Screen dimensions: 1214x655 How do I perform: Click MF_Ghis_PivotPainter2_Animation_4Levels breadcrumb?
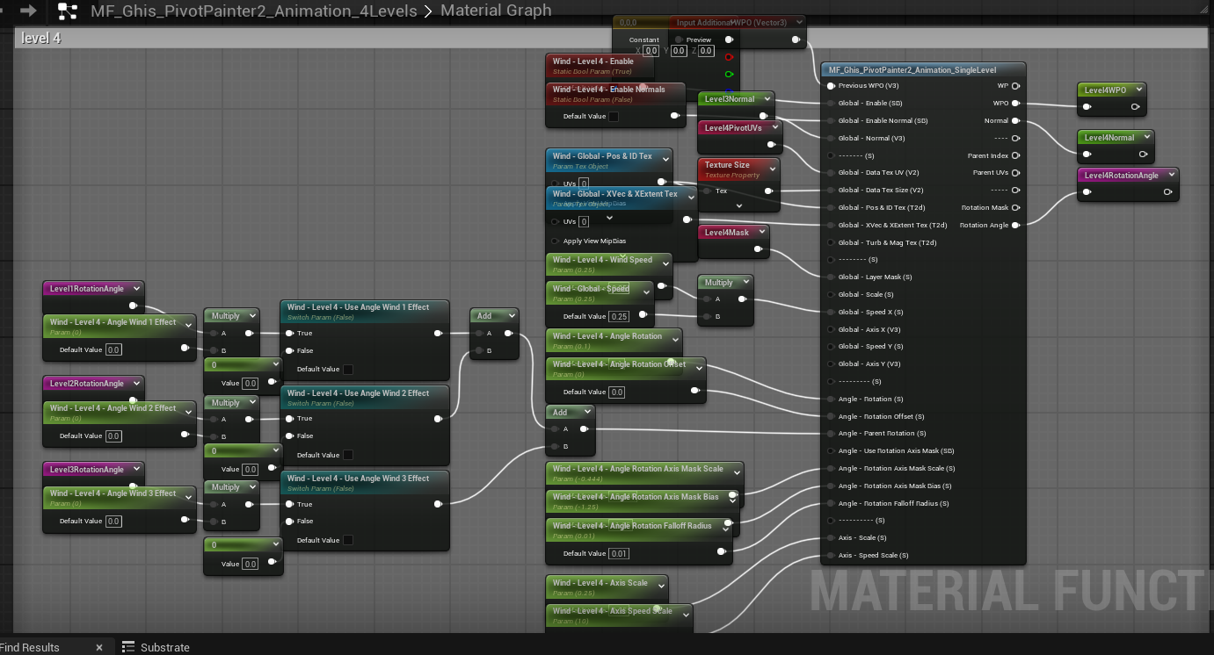point(253,11)
